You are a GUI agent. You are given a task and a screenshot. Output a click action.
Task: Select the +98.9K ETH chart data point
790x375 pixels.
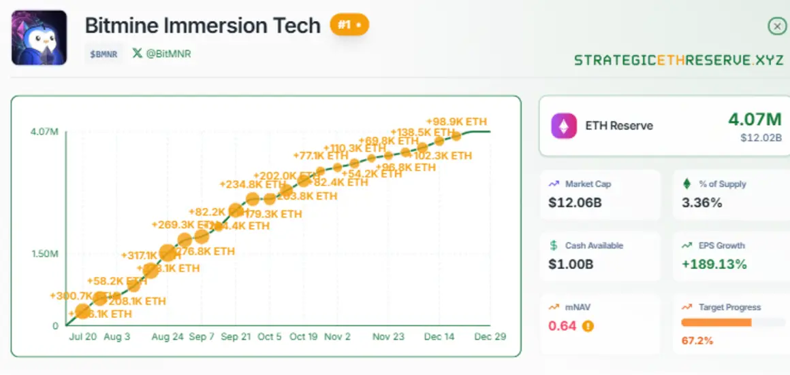pos(456,136)
